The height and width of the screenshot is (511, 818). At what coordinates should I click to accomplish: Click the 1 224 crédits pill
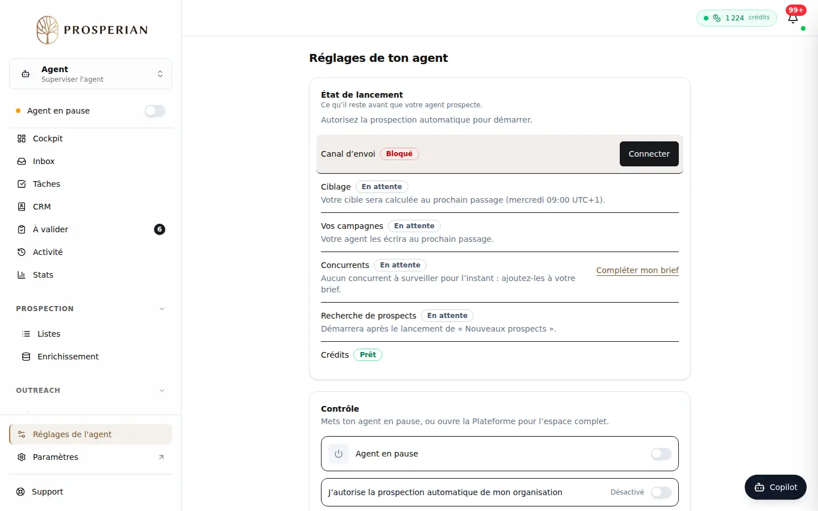tap(737, 18)
